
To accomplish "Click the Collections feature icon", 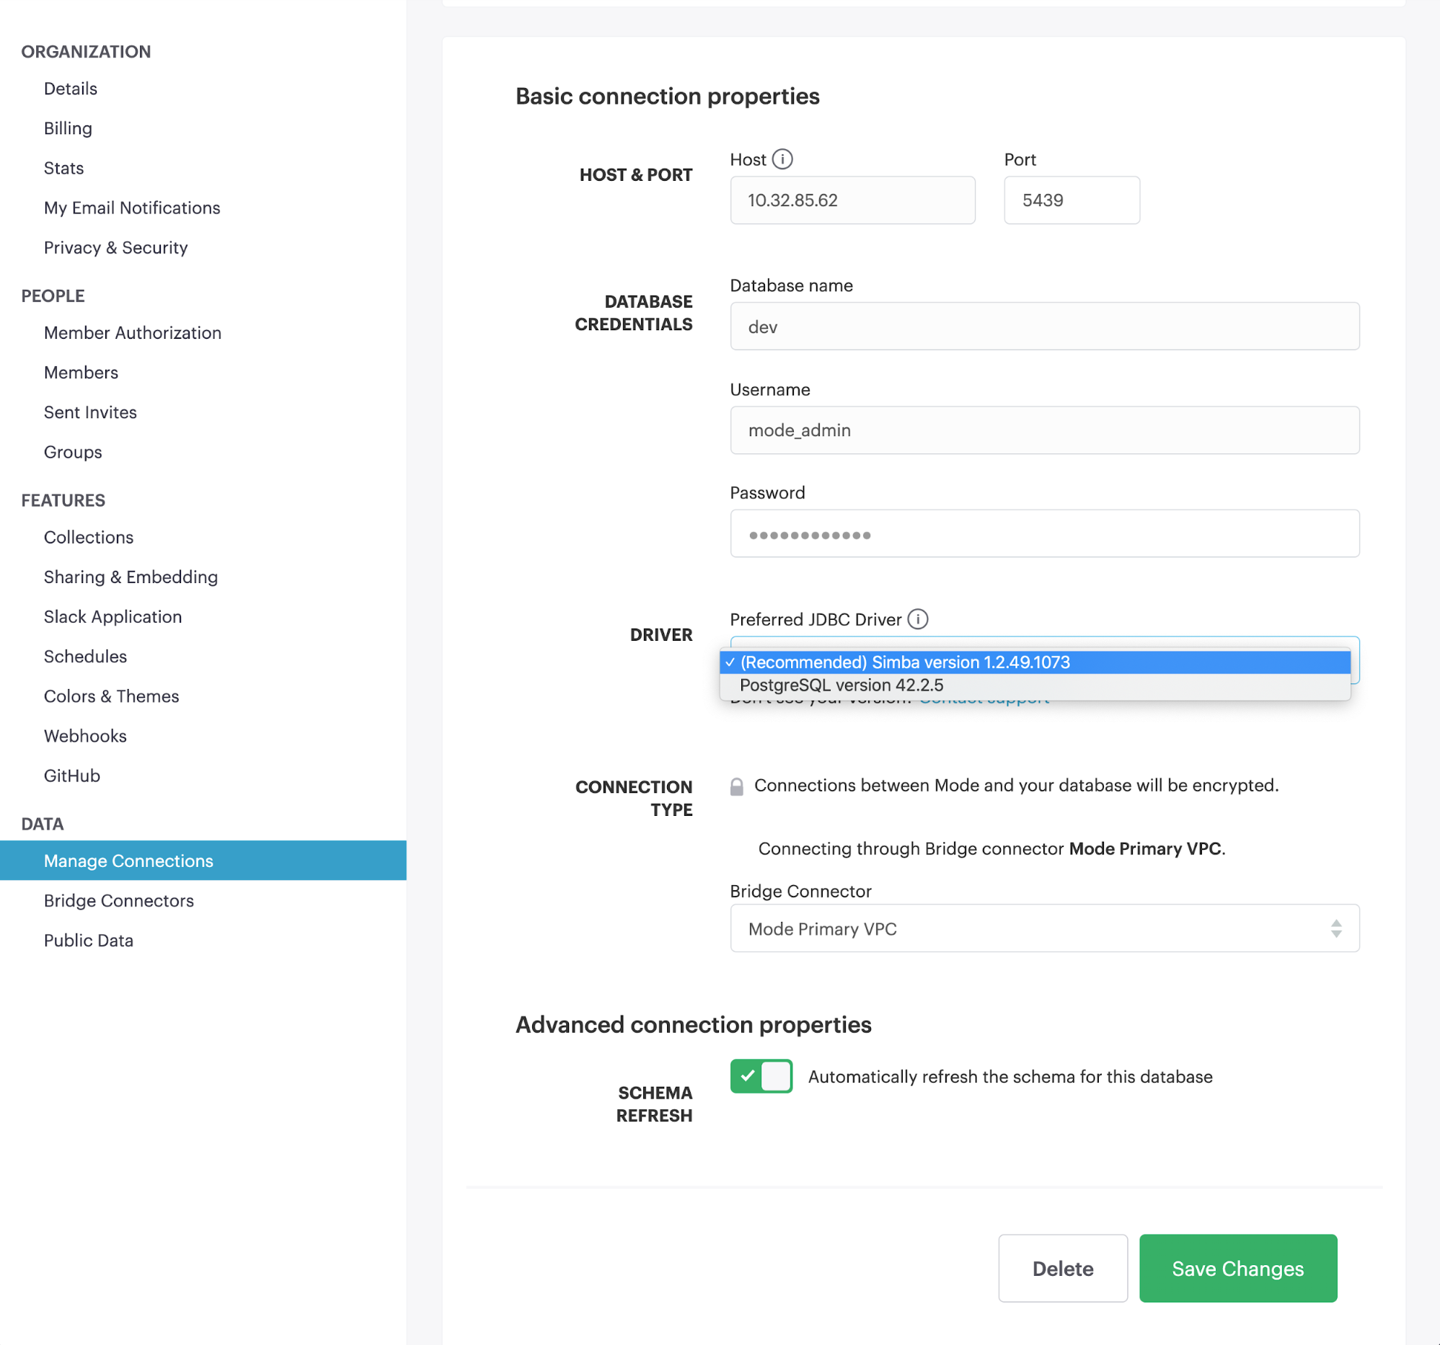I will (89, 537).
